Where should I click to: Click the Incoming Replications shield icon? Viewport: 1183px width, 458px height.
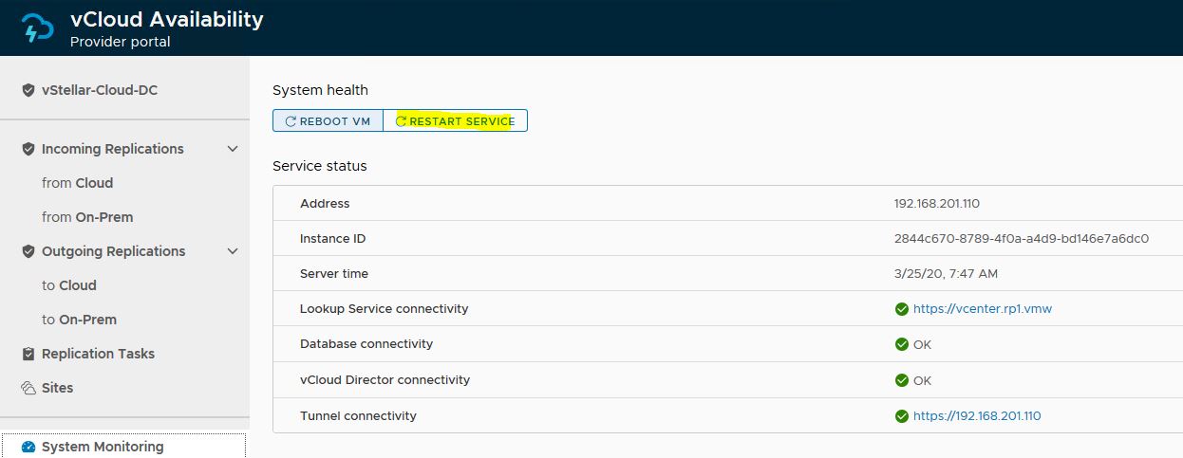click(28, 149)
